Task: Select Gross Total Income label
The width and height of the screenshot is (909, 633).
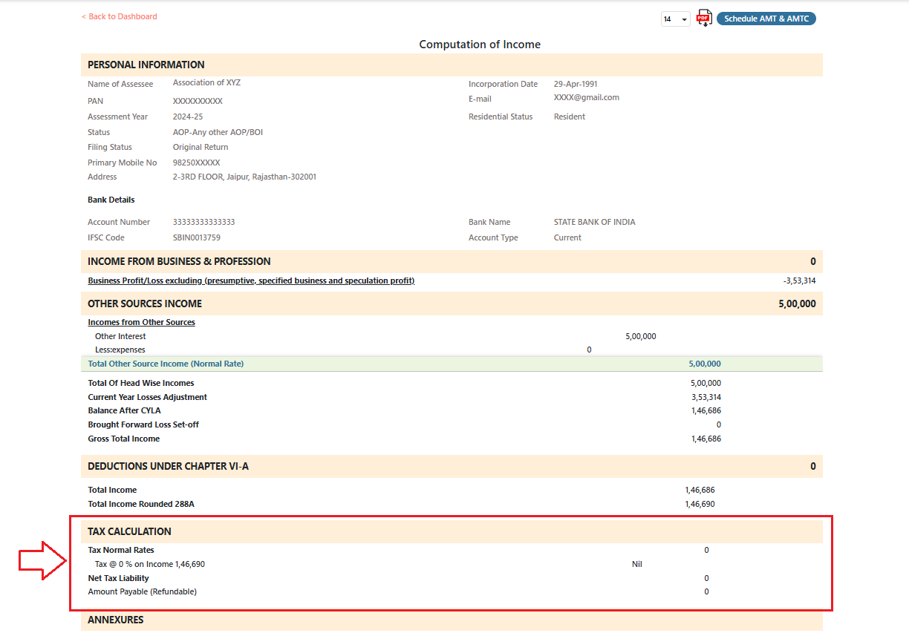Action: 124,439
